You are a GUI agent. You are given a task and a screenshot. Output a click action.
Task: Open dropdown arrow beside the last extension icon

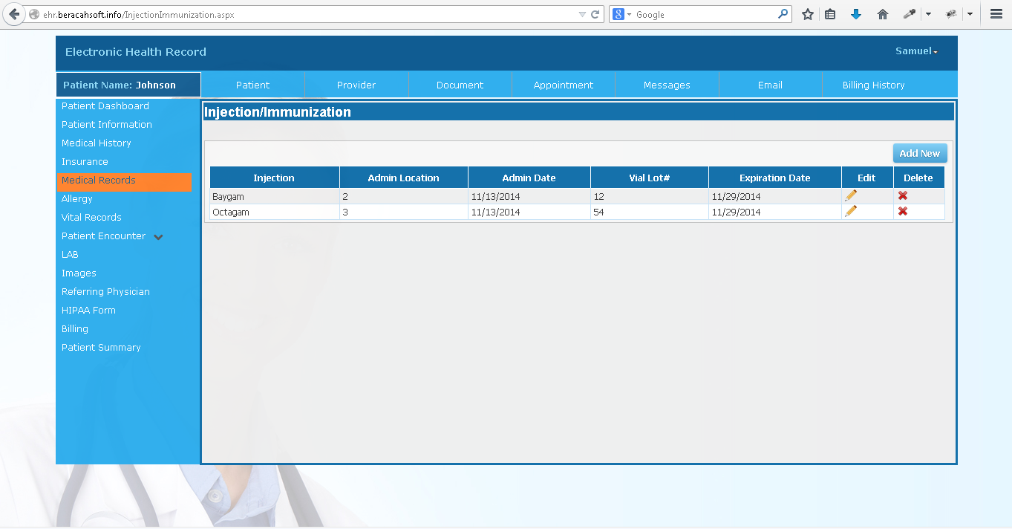coord(970,14)
